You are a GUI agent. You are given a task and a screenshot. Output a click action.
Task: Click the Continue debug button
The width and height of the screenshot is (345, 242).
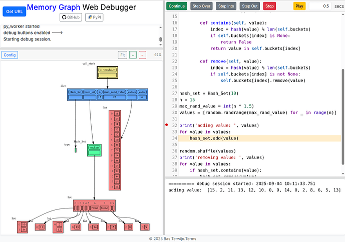click(x=177, y=6)
